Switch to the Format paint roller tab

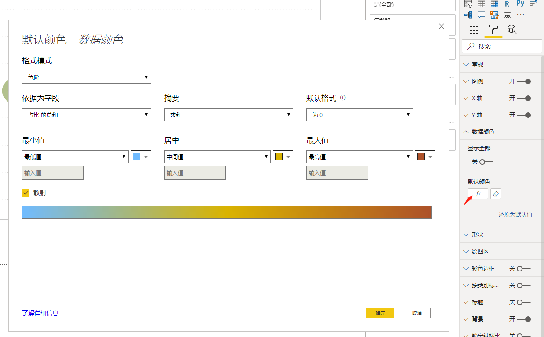493,29
